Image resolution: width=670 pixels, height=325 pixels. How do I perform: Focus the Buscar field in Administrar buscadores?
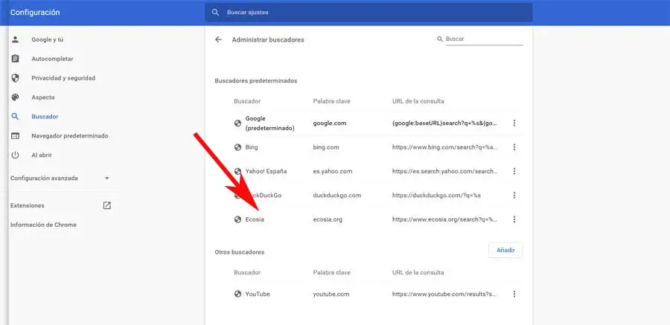pos(484,39)
